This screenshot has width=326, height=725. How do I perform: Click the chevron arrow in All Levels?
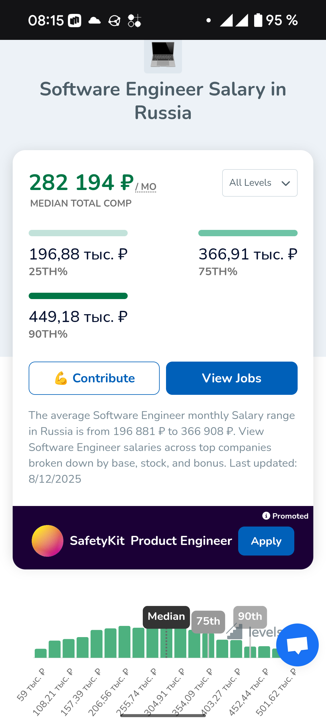[x=286, y=183]
